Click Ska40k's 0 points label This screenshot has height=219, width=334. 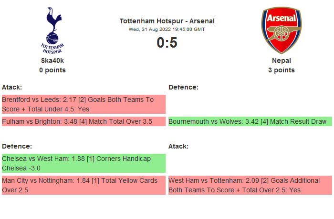52,70
